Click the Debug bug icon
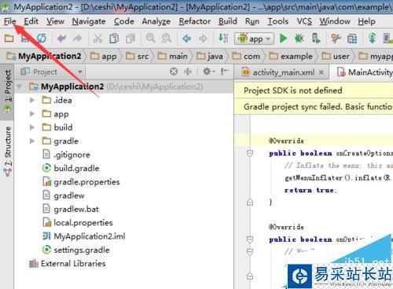This screenshot has width=393, height=289. pos(299,38)
